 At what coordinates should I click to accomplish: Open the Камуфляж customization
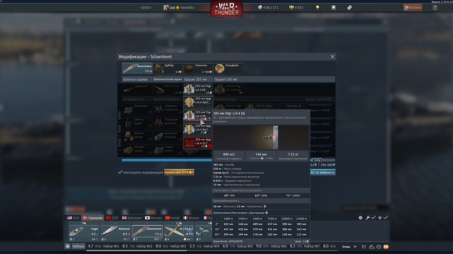coord(228,68)
